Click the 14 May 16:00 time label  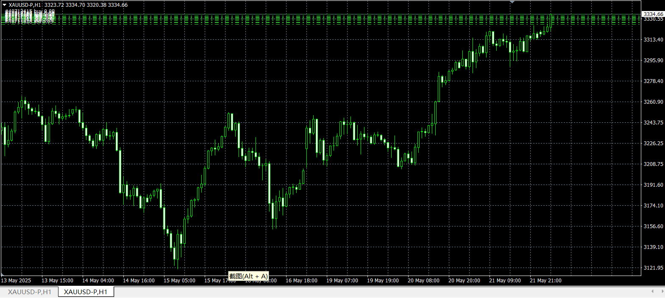[139, 281]
